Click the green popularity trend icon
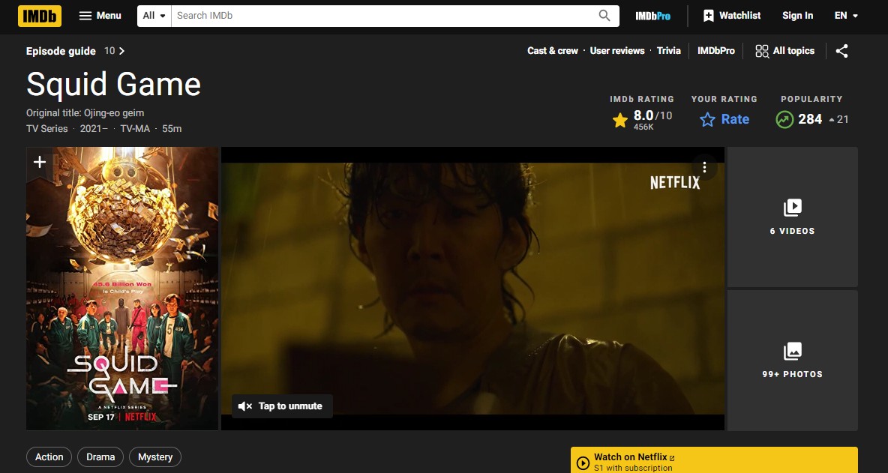Image resolution: width=888 pixels, height=473 pixels. click(x=784, y=119)
